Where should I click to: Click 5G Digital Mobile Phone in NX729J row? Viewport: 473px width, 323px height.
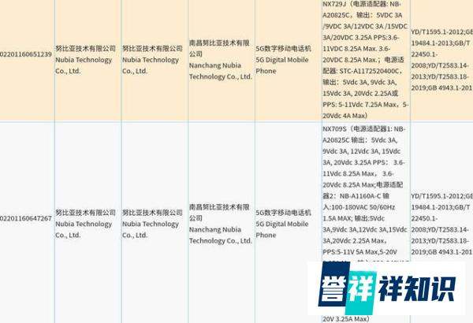[x=283, y=60]
